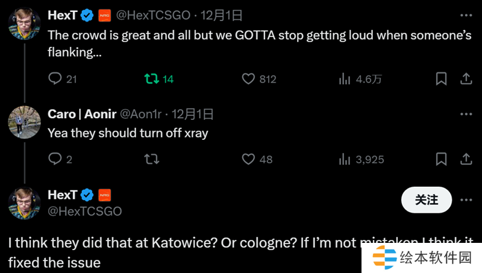
Task: Share HexT's first tweet
Action: coord(466,79)
